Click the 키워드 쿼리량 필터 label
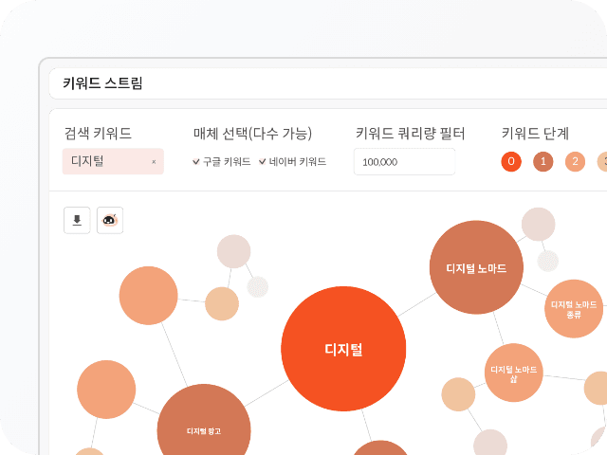The image size is (607, 455). tap(411, 133)
